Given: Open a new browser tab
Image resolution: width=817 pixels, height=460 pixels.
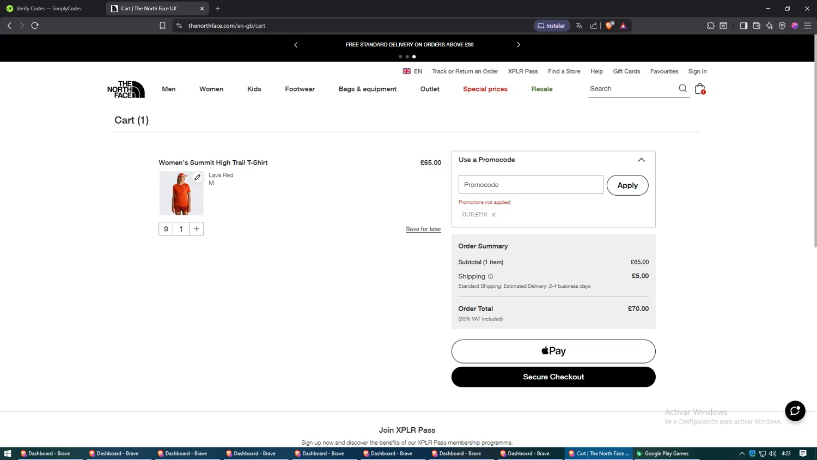Looking at the screenshot, I should (218, 9).
